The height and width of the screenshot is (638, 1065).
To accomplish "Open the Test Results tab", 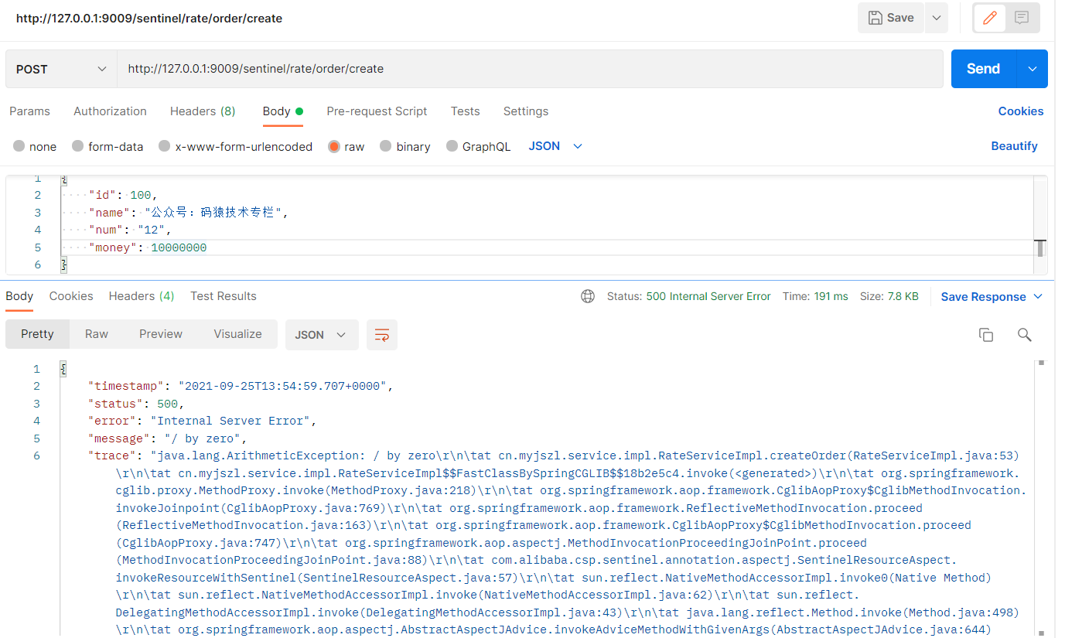I will (224, 296).
